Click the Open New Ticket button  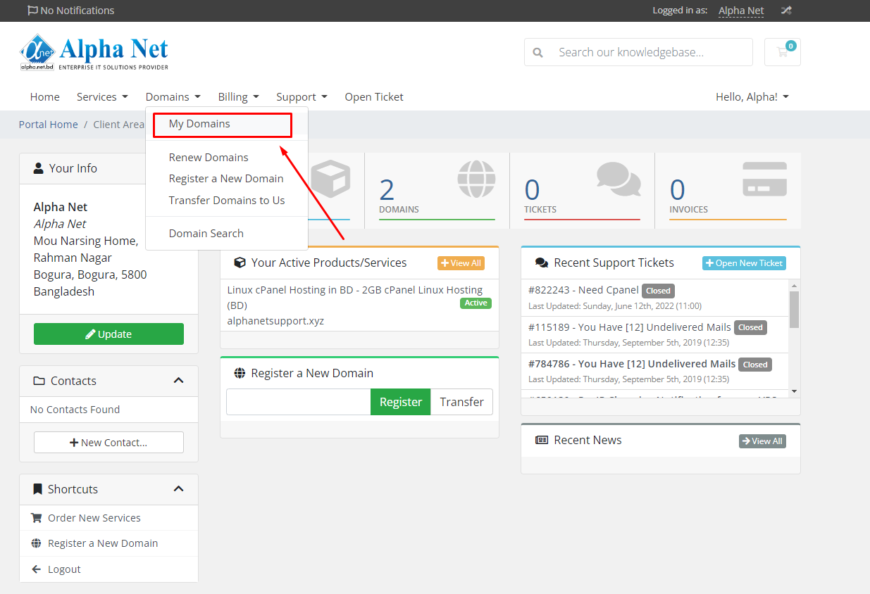tap(744, 263)
